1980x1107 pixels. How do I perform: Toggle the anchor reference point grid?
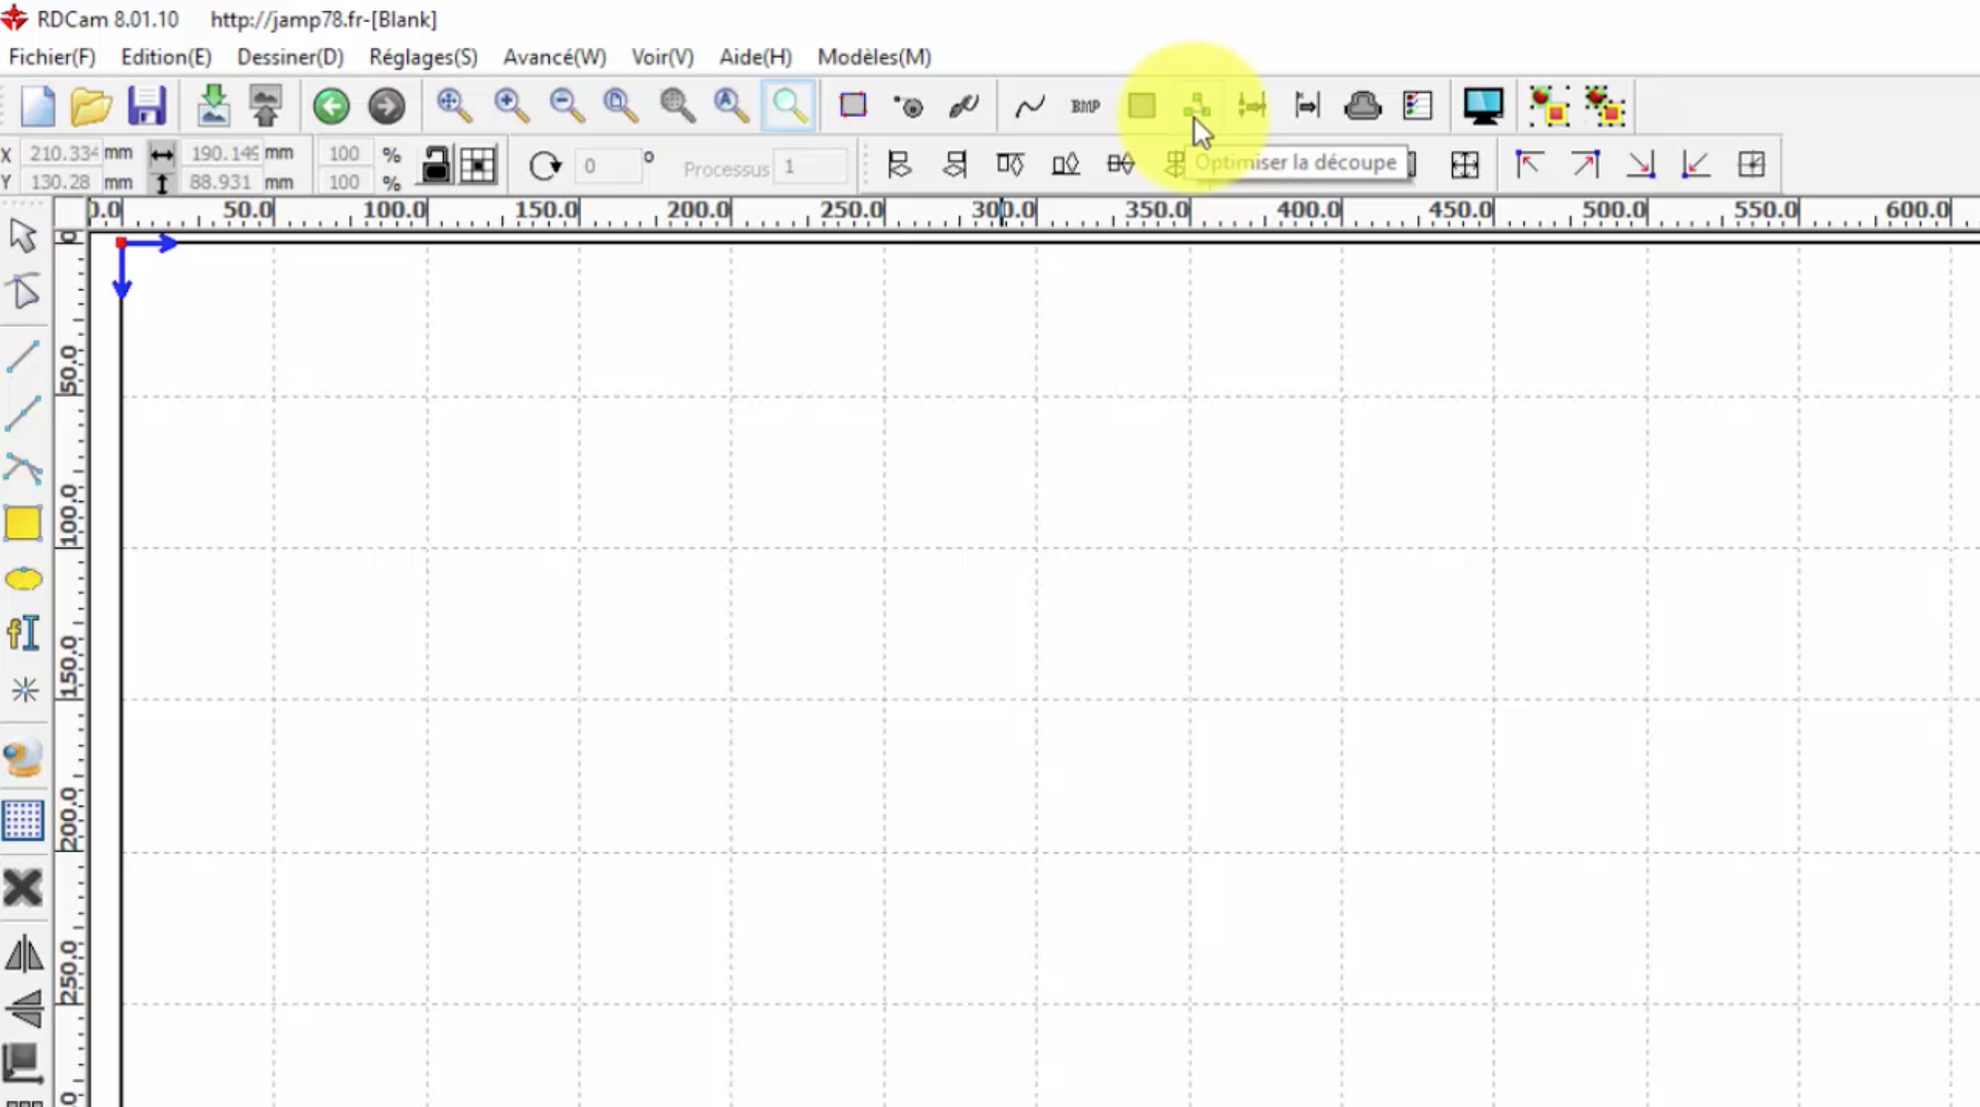click(x=478, y=165)
